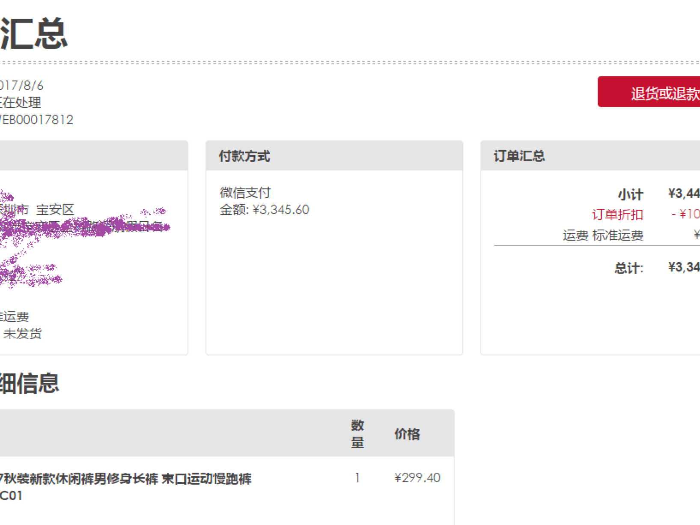Click the 运费 标准运费 shipping label

pyautogui.click(x=603, y=235)
